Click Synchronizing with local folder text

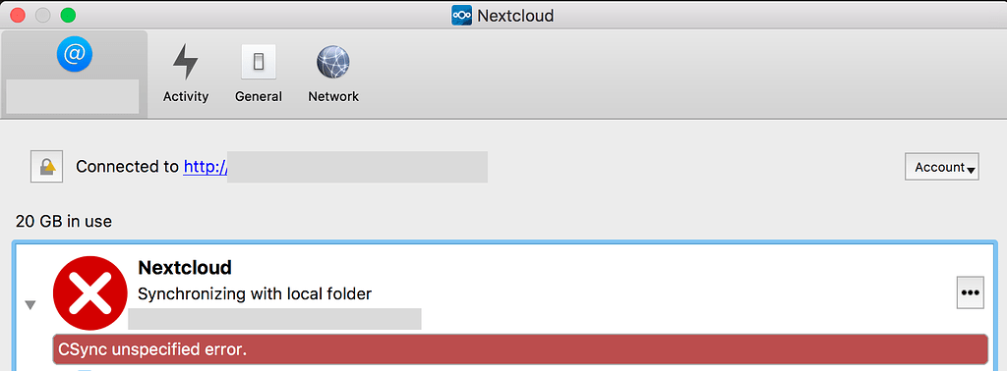tap(255, 294)
